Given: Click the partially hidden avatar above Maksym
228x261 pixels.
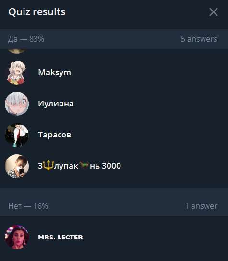Looking at the screenshot, I should (17, 51).
